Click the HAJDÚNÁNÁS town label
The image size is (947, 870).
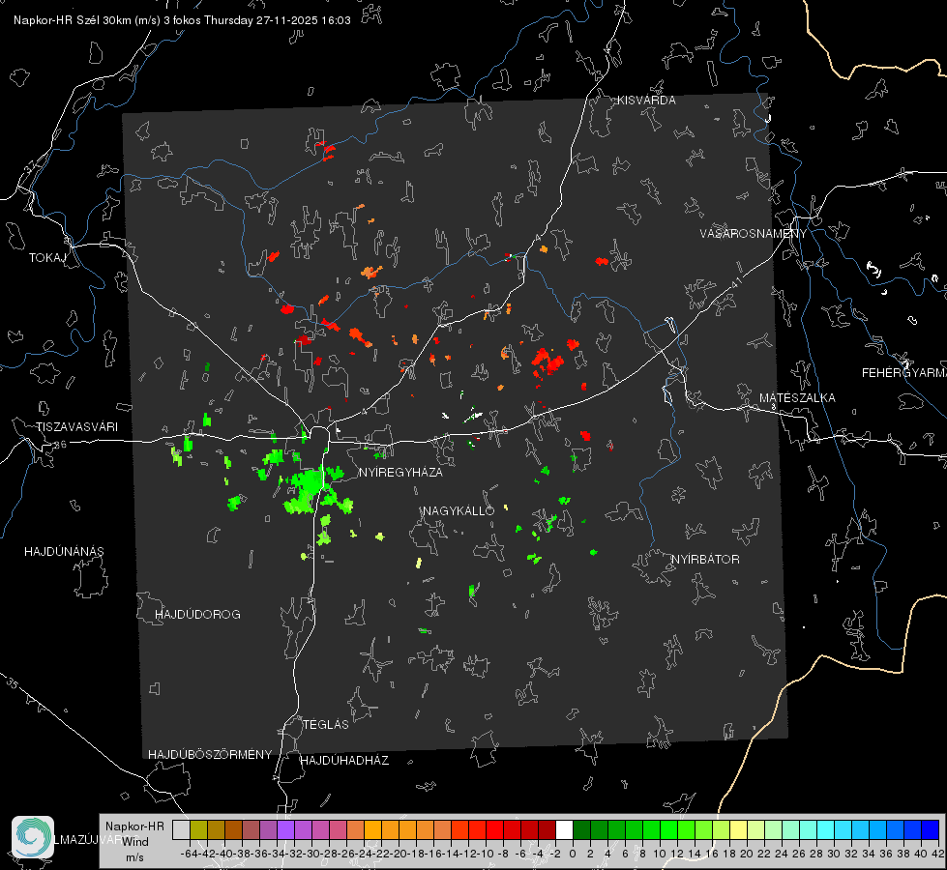coord(64,552)
